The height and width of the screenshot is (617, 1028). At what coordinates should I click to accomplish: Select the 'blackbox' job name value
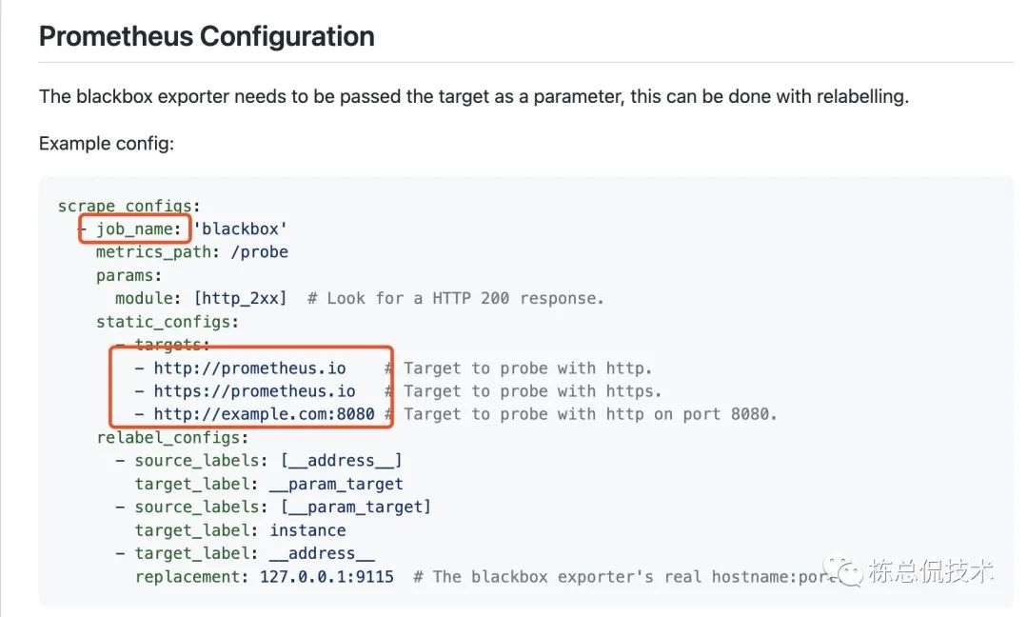240,229
